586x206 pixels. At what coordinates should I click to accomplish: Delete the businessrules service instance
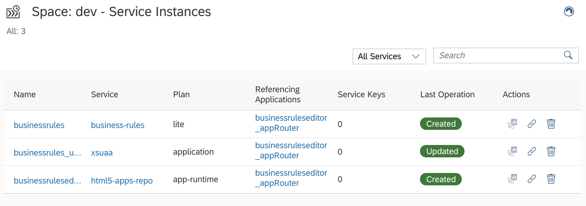click(551, 124)
